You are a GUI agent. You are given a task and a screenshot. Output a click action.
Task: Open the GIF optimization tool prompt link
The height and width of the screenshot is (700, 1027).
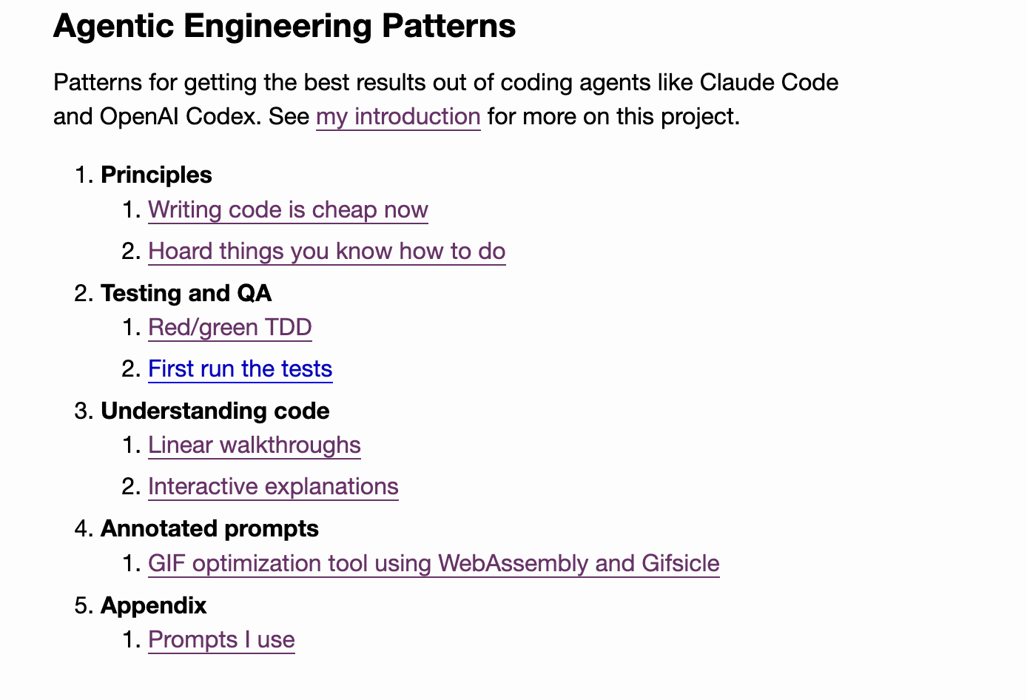(434, 564)
